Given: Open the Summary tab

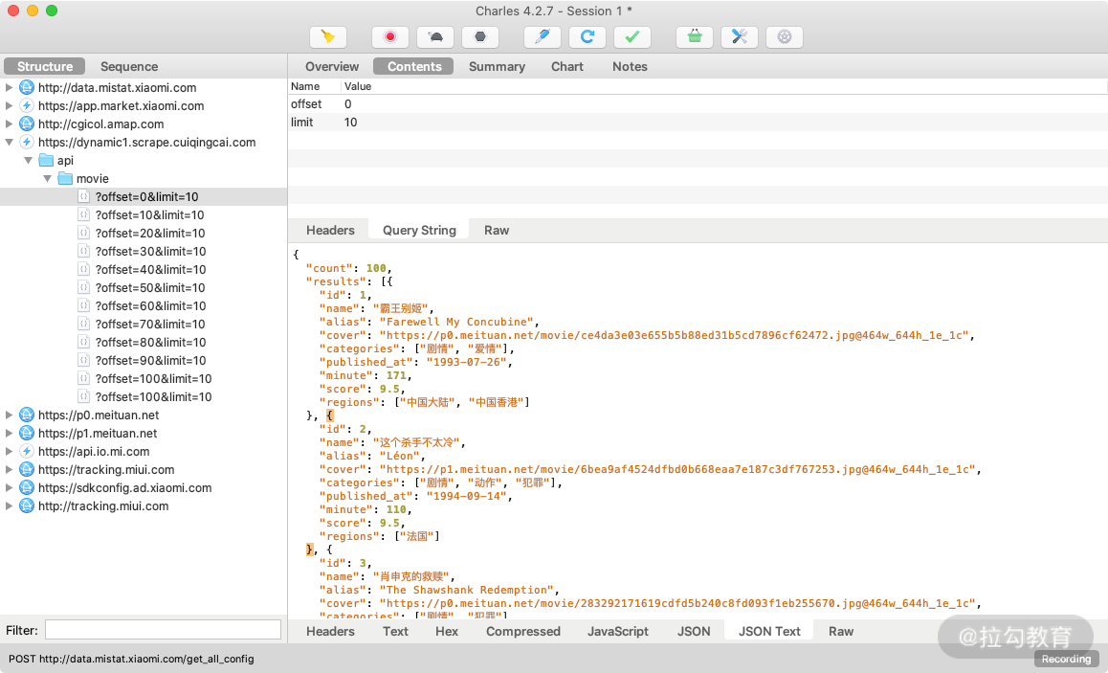Looking at the screenshot, I should pyautogui.click(x=497, y=66).
